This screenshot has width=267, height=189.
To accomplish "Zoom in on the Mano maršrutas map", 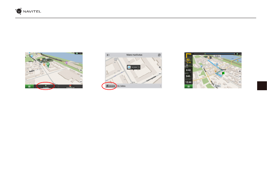I will [160, 67].
